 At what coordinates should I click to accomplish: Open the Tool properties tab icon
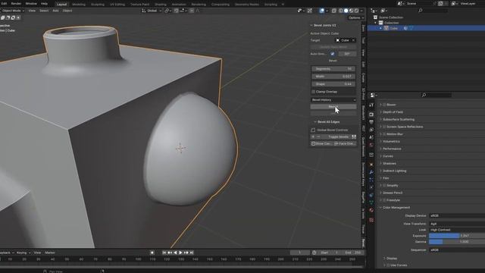click(x=371, y=105)
